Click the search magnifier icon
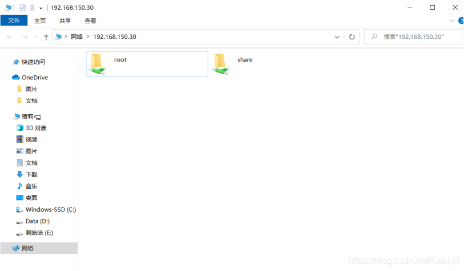 tap(374, 37)
